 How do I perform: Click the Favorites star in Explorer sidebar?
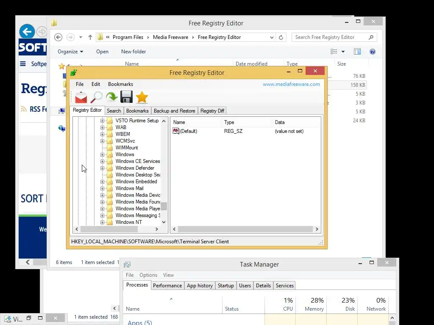click(x=62, y=66)
